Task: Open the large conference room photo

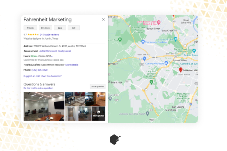Action: click(x=44, y=106)
